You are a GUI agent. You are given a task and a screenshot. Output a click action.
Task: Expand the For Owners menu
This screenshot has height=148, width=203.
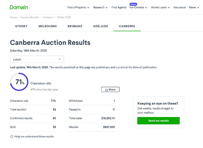[x=138, y=7]
